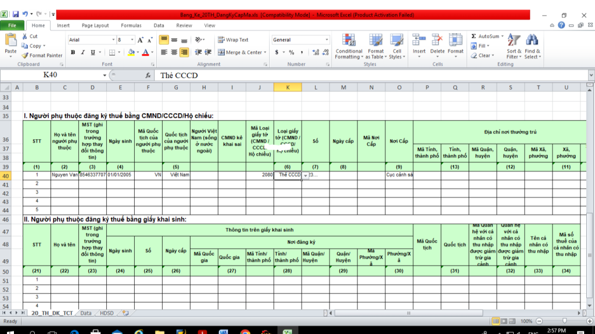Image resolution: width=595 pixels, height=334 pixels.
Task: Click the Conditional Formatting icon
Action: pyautogui.click(x=349, y=41)
